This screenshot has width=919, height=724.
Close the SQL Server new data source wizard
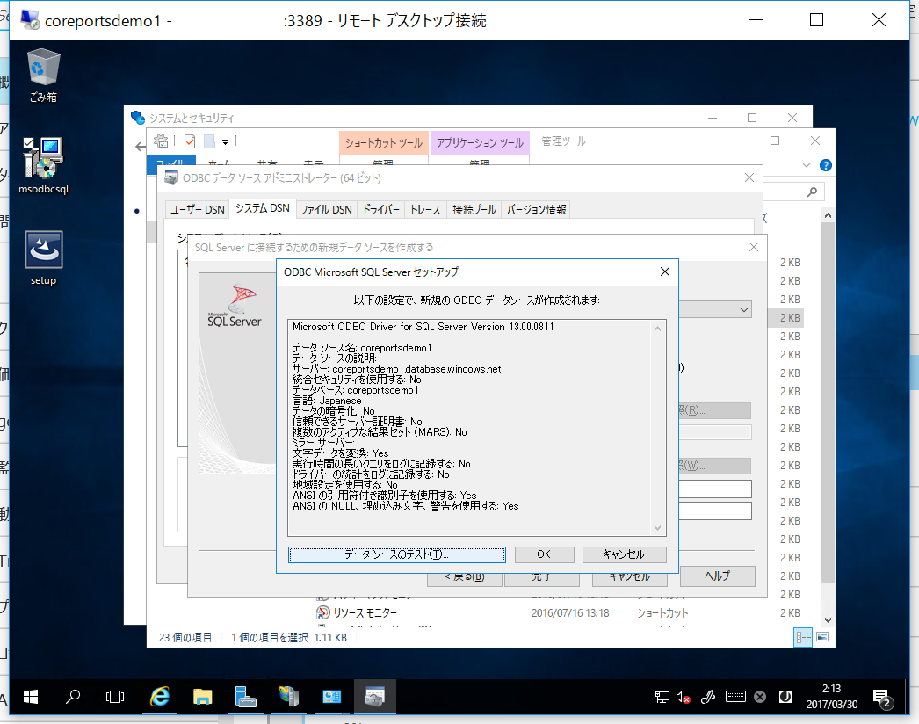point(754,248)
